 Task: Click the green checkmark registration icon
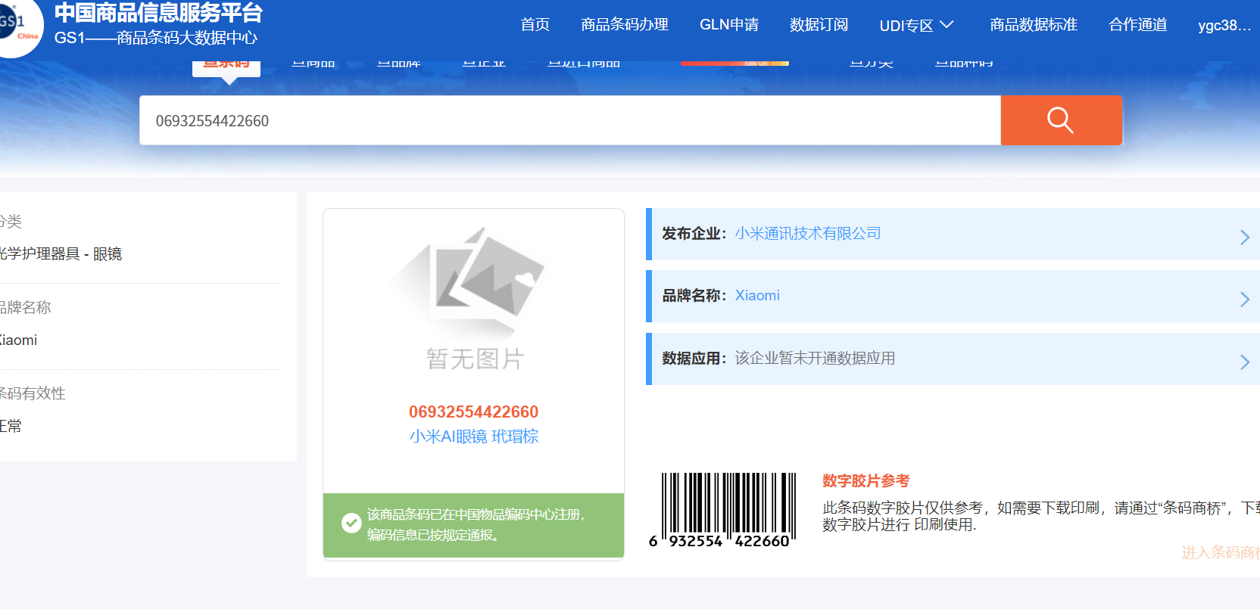click(351, 523)
